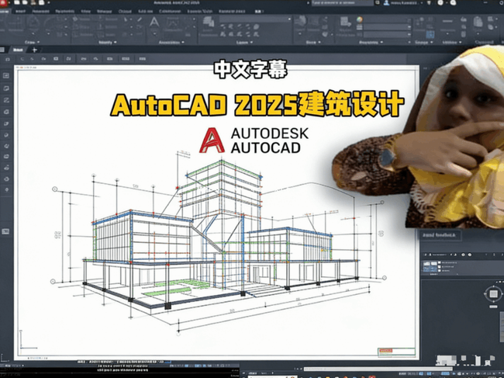
Task: Open the middle dropdown field in the Properties panel
Action: pos(387,27)
